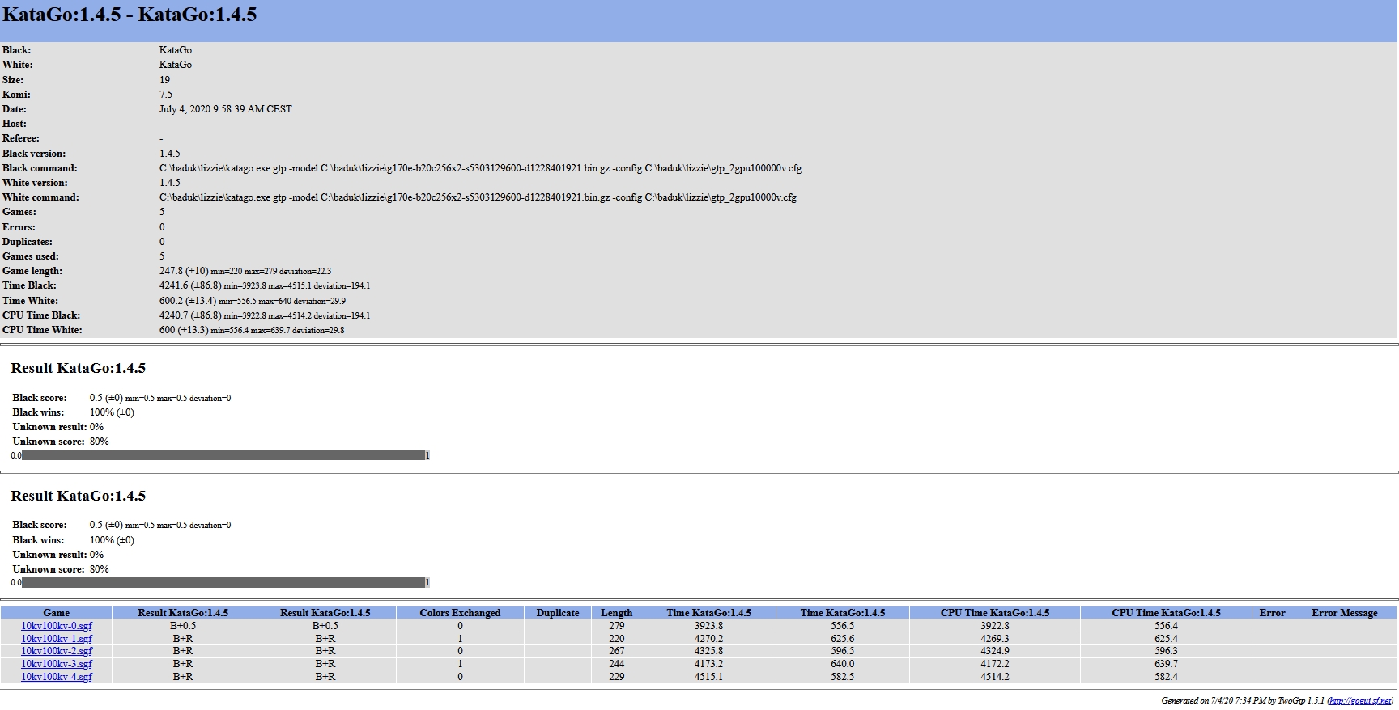Click the board Size value '19'
1399x710 pixels.
(164, 80)
